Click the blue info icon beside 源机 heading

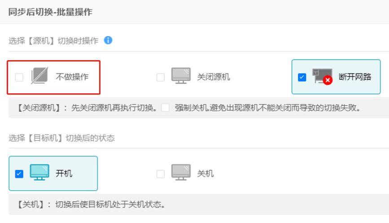pos(108,40)
